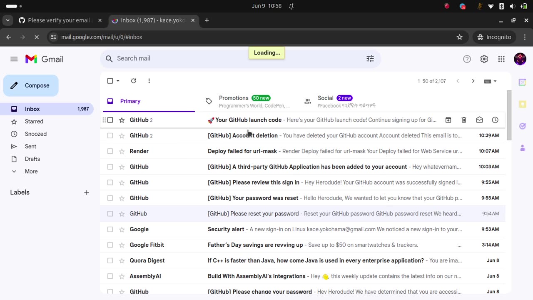The image size is (533, 300).
Task: Open system volume indicator
Action: click(512, 6)
